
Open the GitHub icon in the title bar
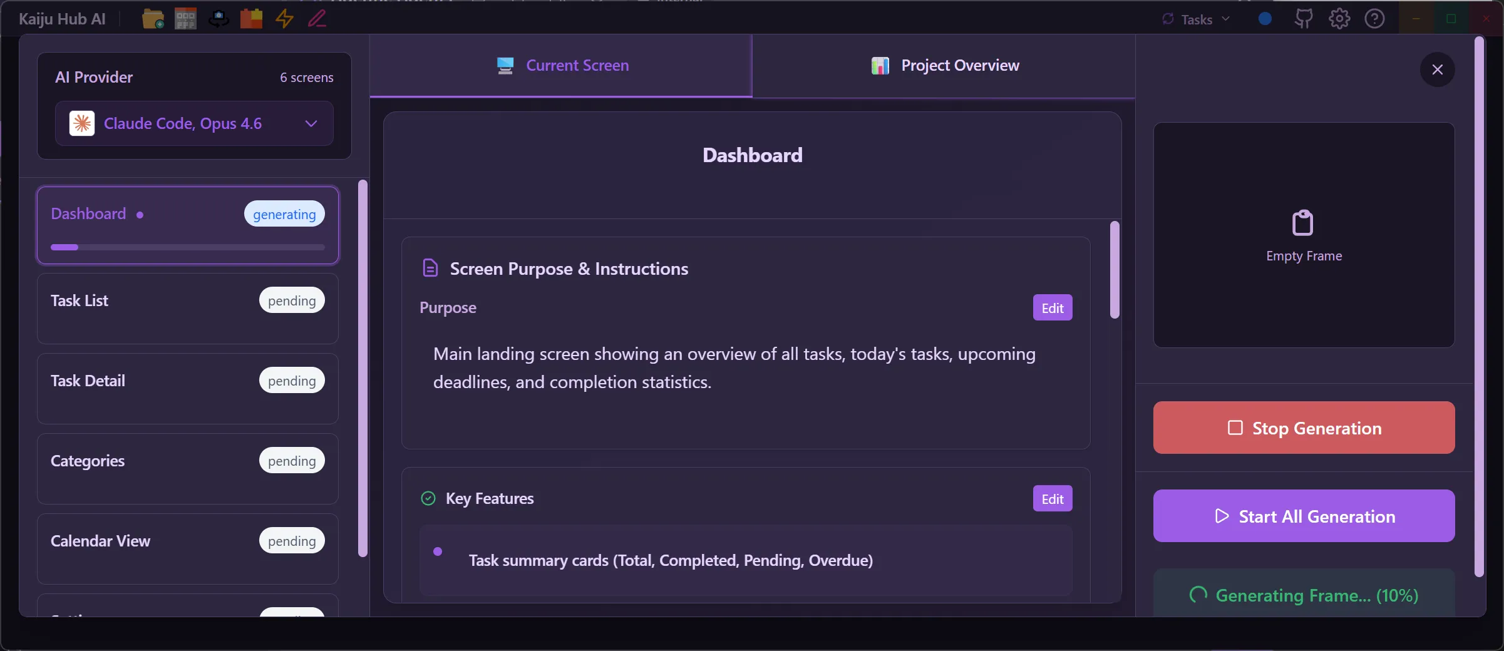click(x=1304, y=19)
